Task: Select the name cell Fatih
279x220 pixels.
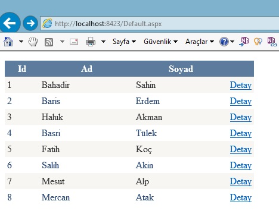Action: [x=51, y=149]
